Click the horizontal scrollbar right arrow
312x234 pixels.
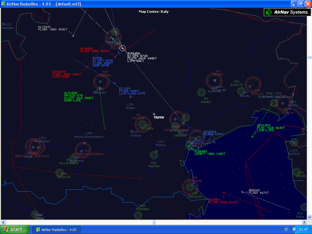(304, 222)
